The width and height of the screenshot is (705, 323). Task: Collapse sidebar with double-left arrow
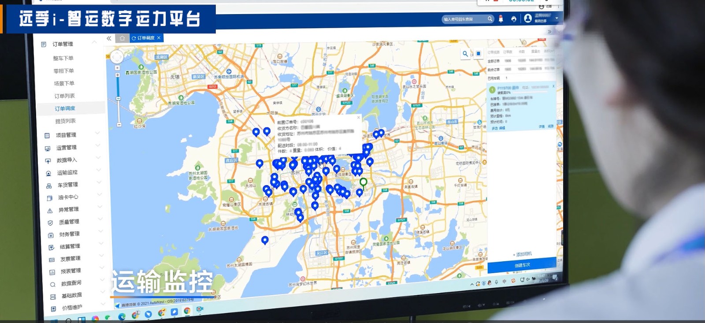click(x=109, y=38)
